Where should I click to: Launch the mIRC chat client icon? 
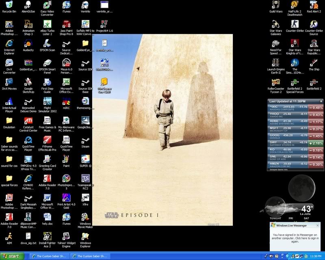pos(66,102)
